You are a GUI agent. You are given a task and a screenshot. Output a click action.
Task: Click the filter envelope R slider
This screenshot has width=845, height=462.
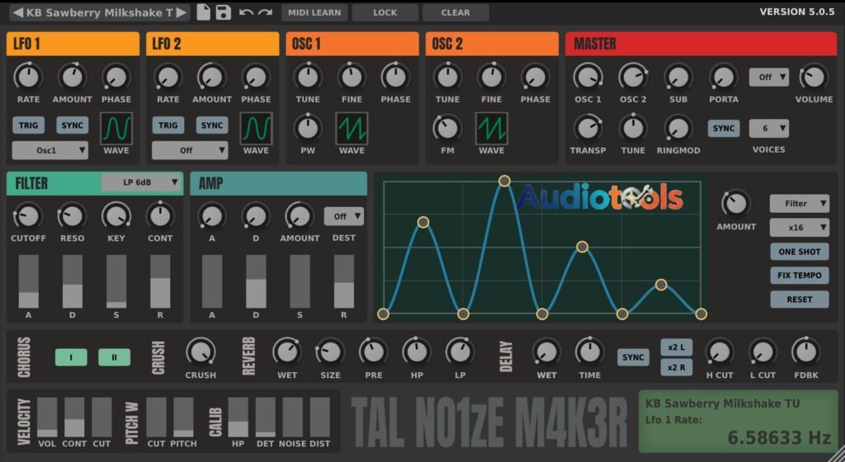pyautogui.click(x=160, y=281)
